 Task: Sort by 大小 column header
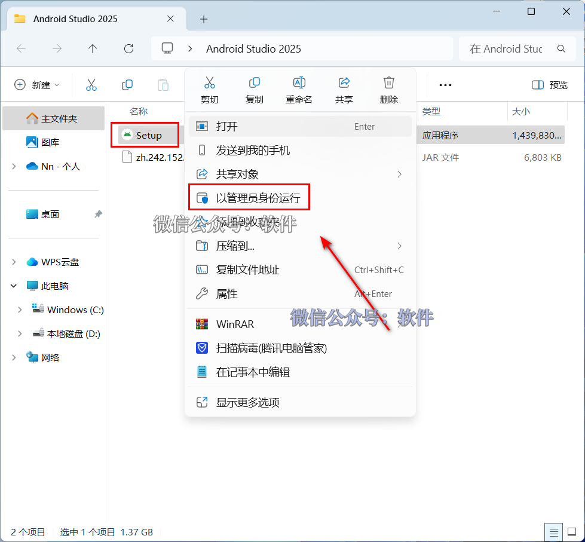click(x=521, y=111)
